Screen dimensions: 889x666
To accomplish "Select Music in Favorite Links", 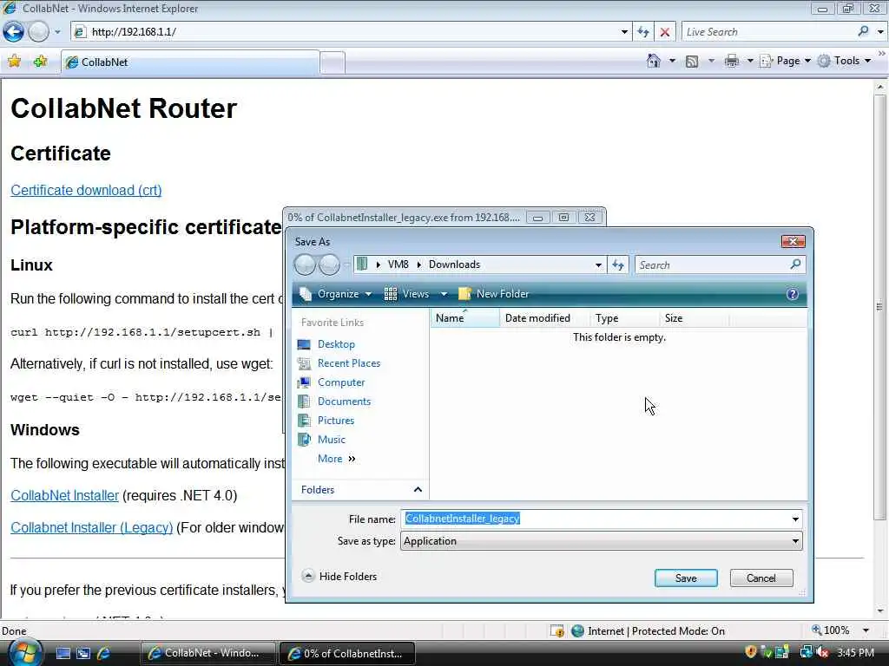I will tap(331, 440).
